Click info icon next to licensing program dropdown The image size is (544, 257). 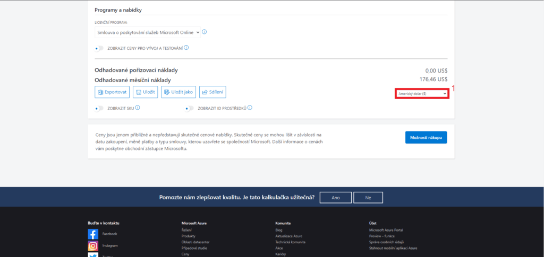pos(205,32)
